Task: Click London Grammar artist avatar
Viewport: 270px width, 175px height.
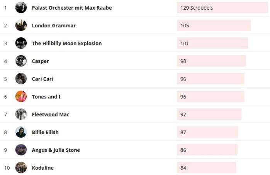Action: point(21,25)
